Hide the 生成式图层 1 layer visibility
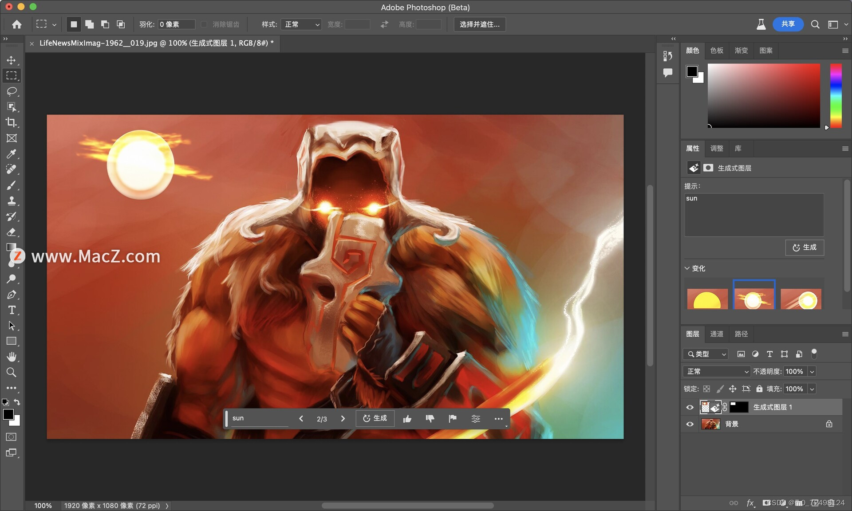Screen dimensions: 852x511 pos(690,407)
